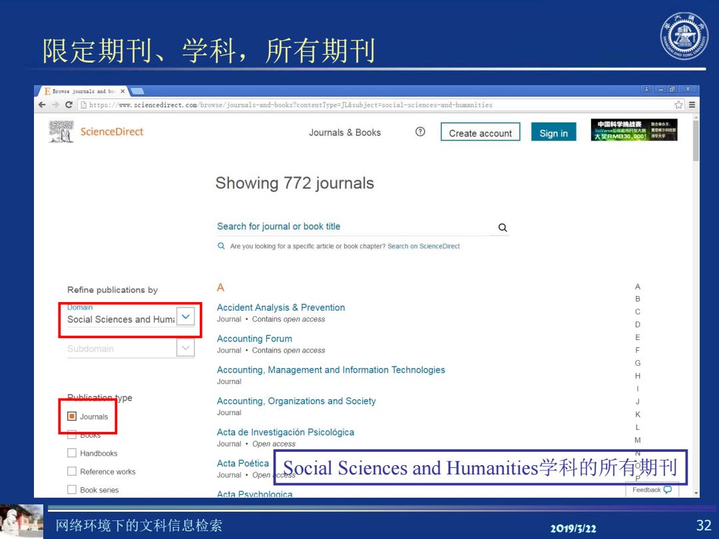Open the ScienceDirect home link
This screenshot has height=539, width=719.
[112, 132]
